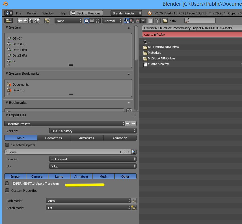Sort files by size

click(x=143, y=21)
